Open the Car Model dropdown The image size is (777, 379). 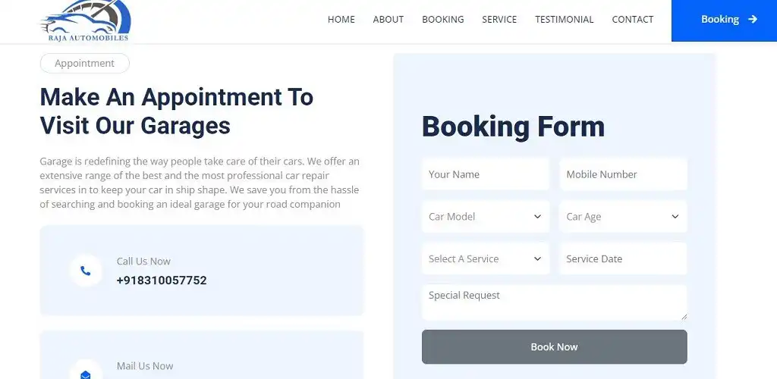[x=486, y=217]
